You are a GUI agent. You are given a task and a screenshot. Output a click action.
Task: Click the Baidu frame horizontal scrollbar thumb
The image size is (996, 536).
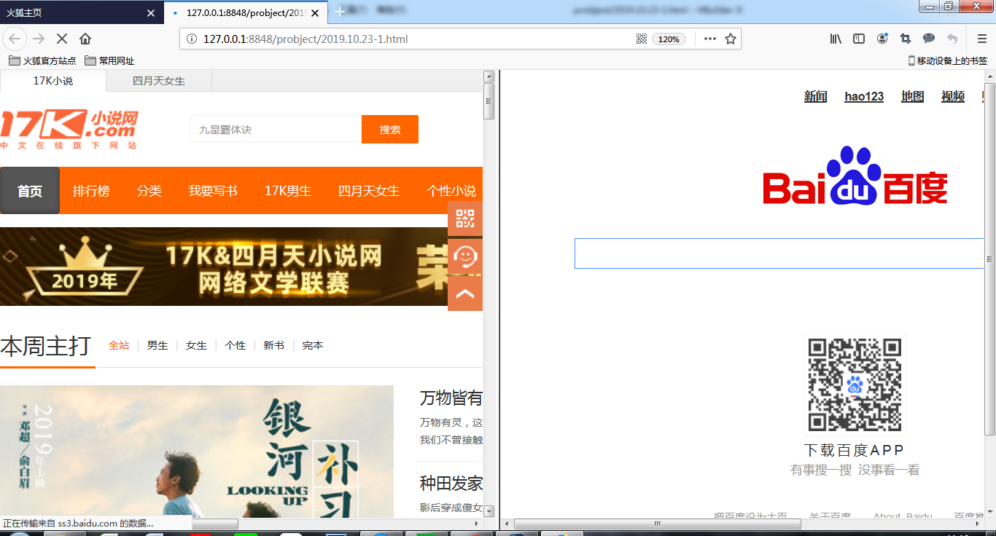pyautogui.click(x=658, y=524)
